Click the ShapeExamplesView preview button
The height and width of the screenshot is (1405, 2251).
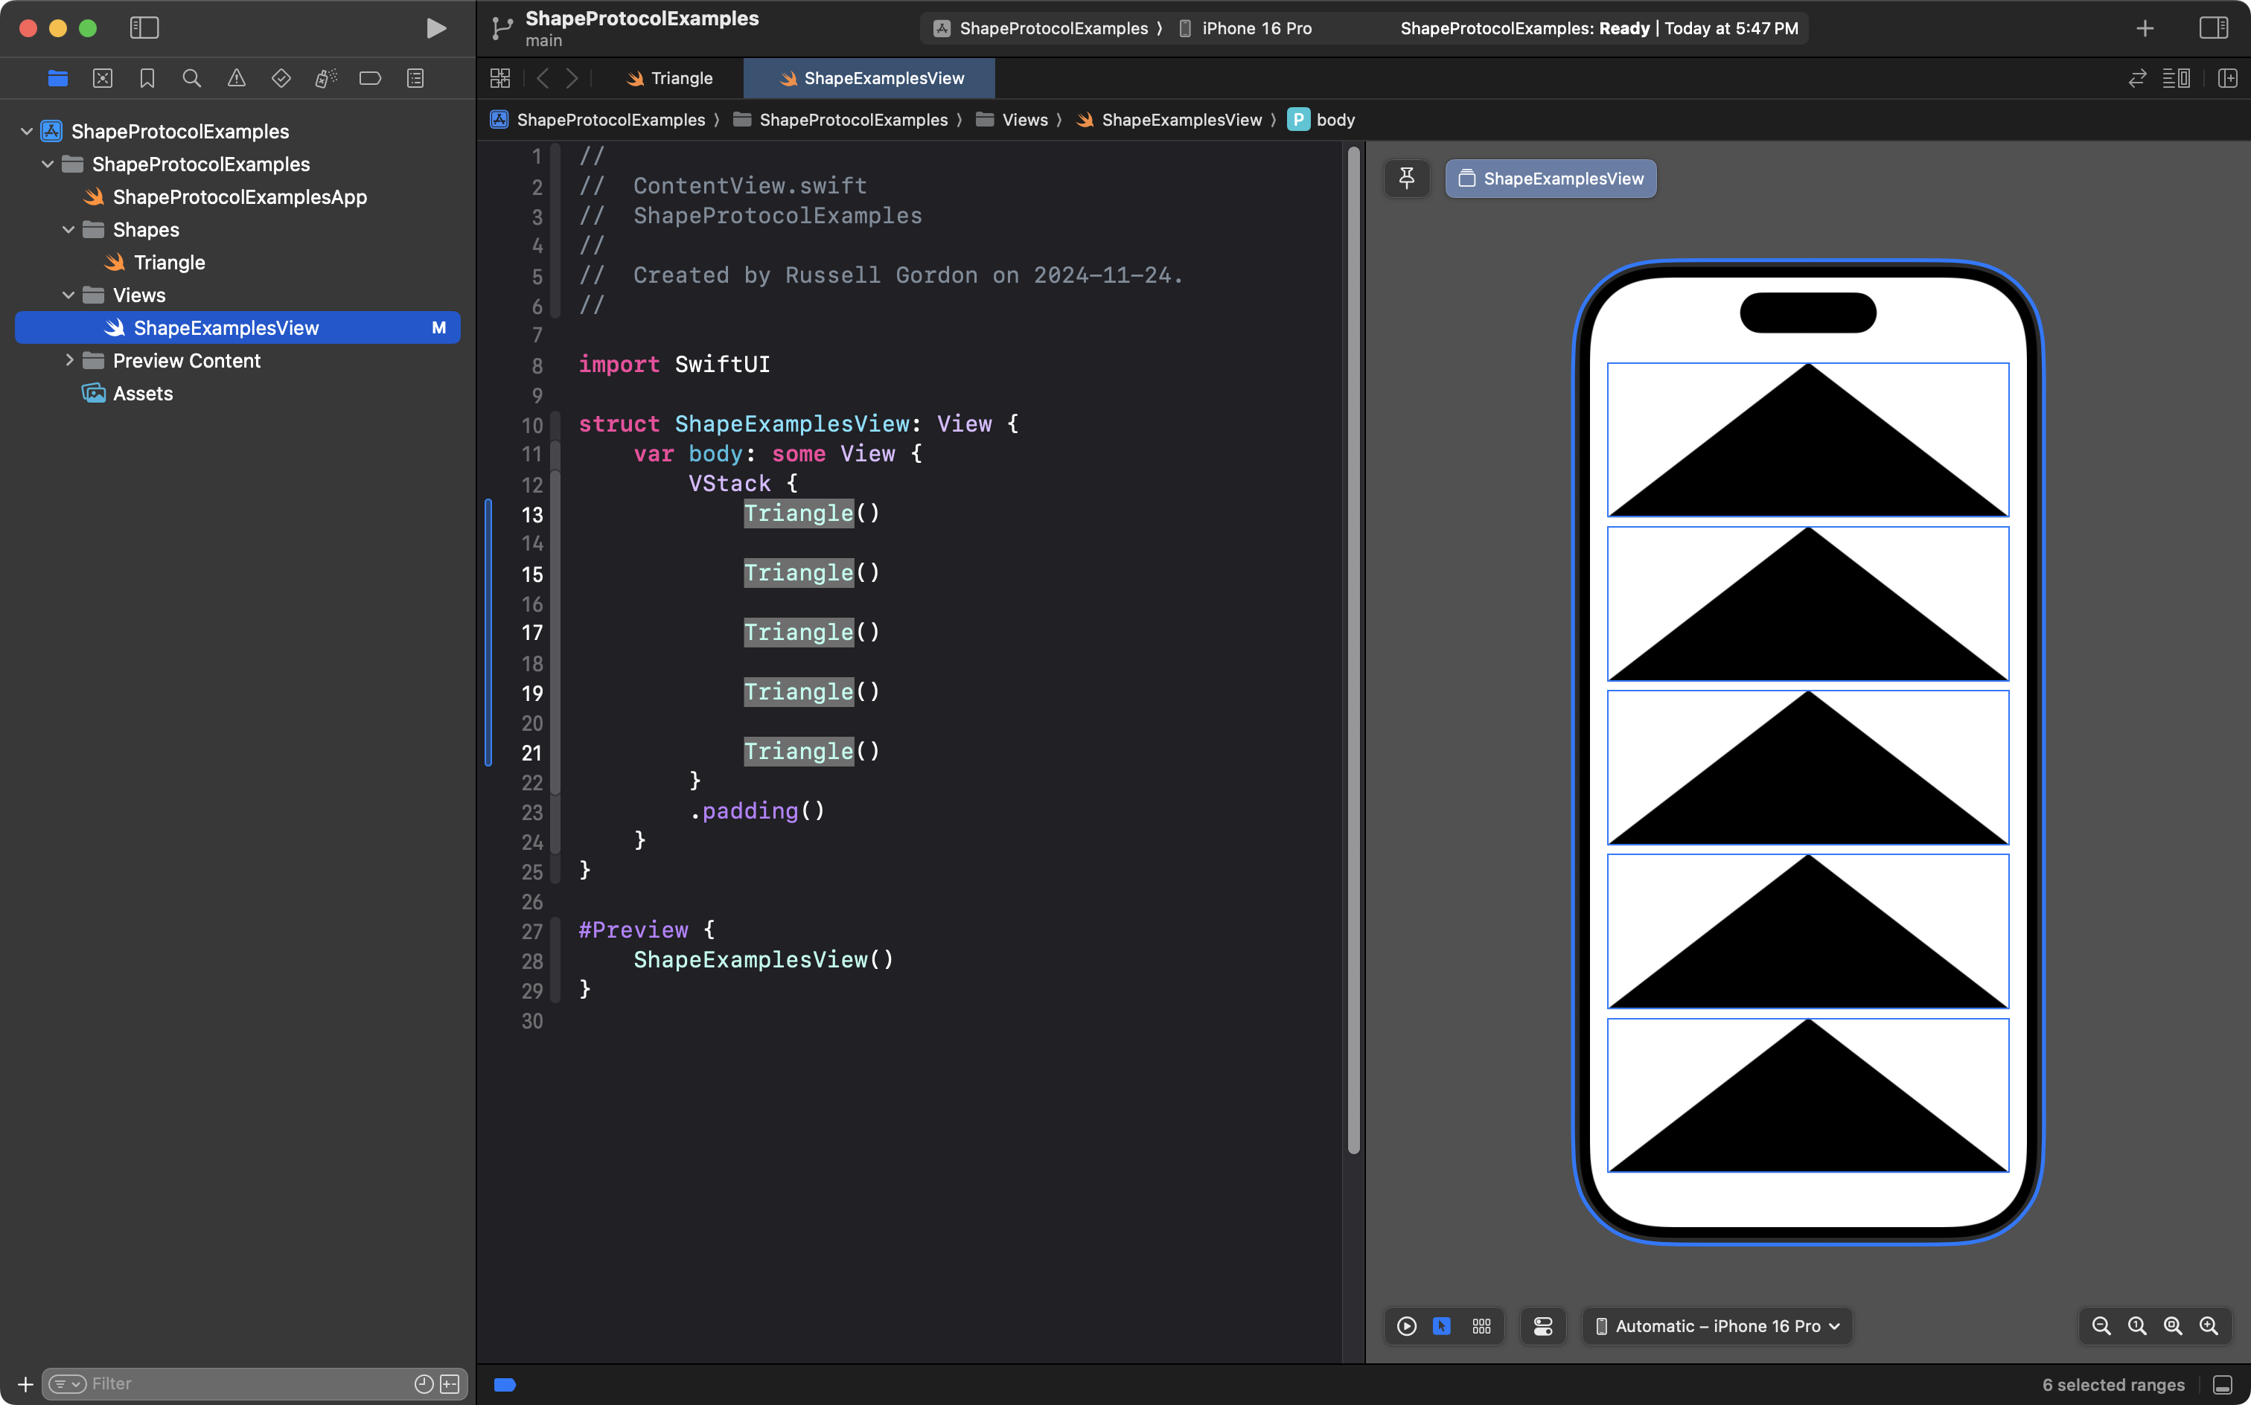pyautogui.click(x=1551, y=179)
